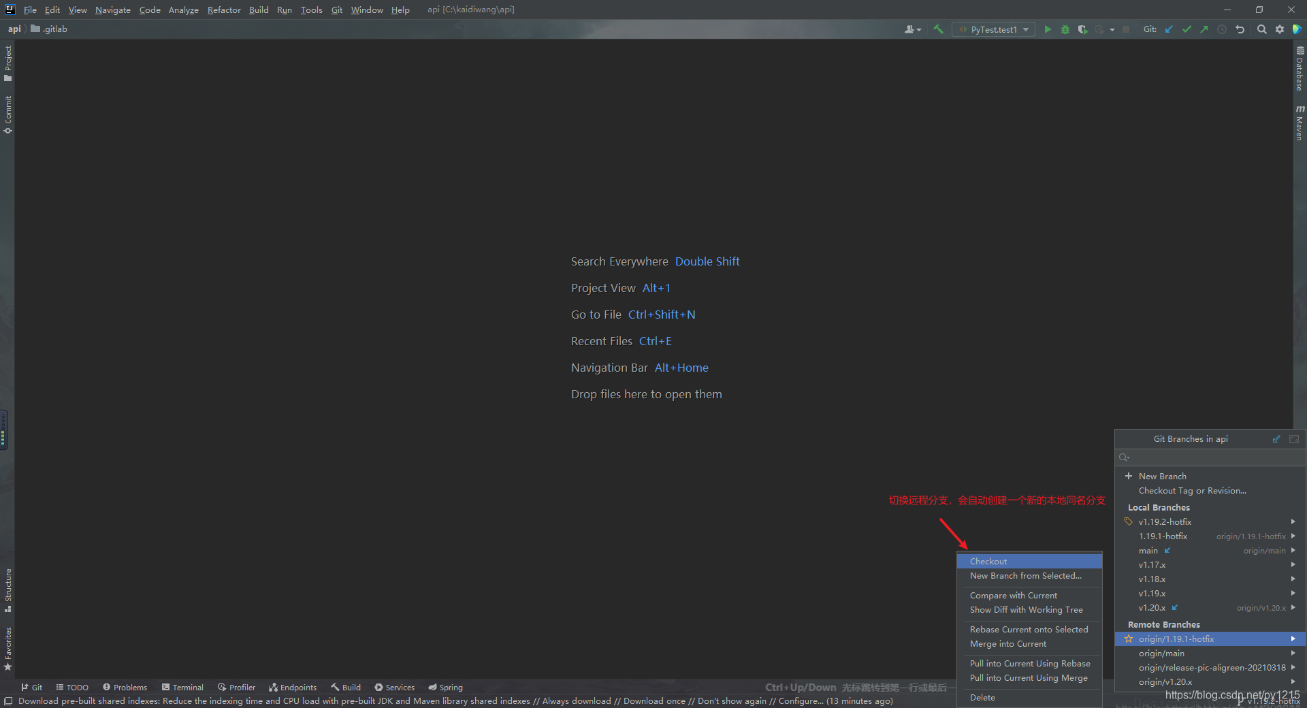Choose Show Diff with Working Tree
Image resolution: width=1307 pixels, height=708 pixels.
(1029, 609)
